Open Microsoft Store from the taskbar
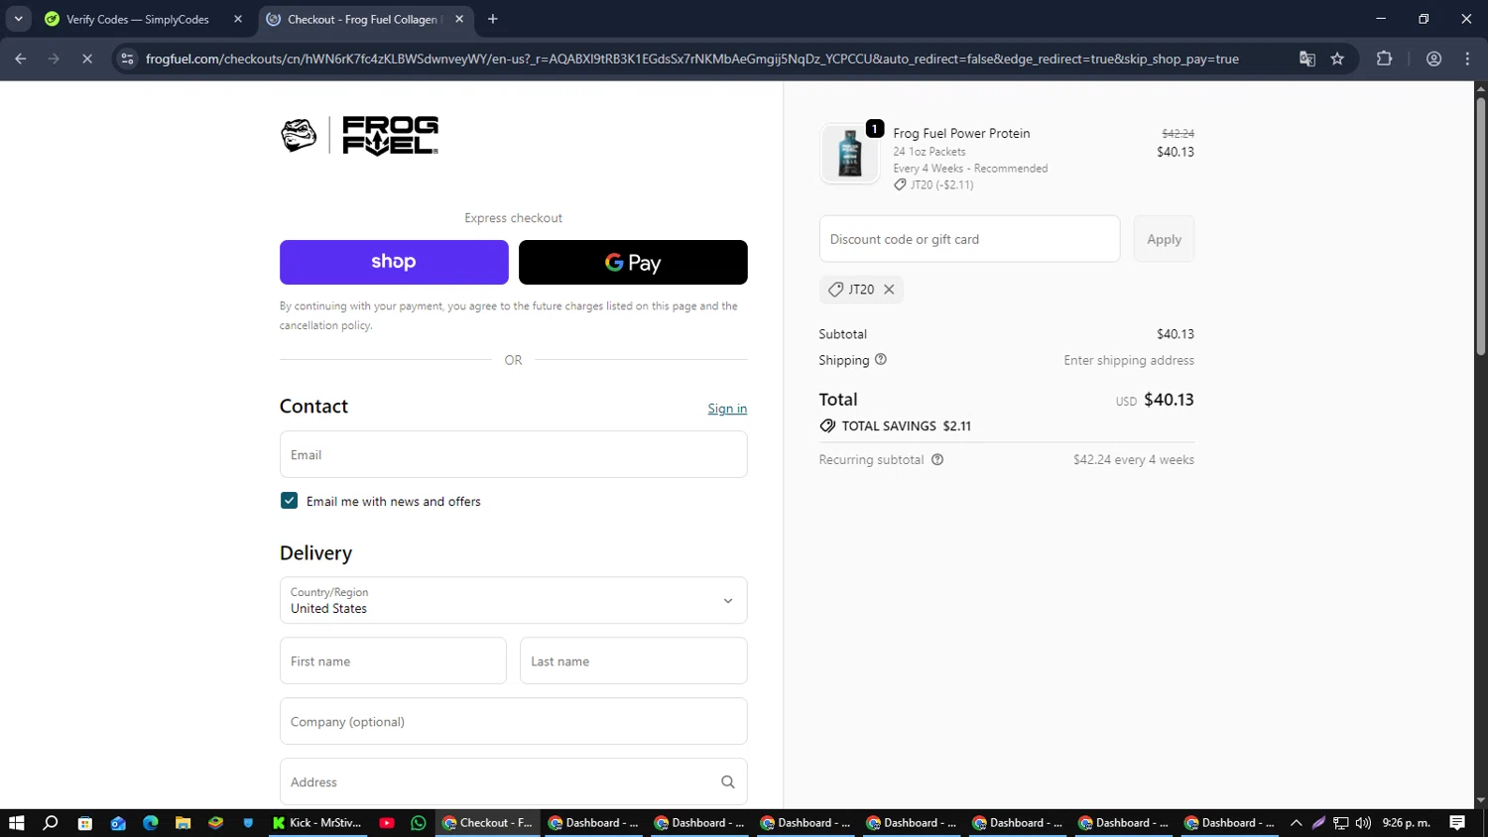Screen dimensions: 1488x837 coord(85,822)
